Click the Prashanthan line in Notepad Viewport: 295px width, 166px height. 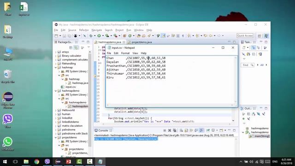136,65
